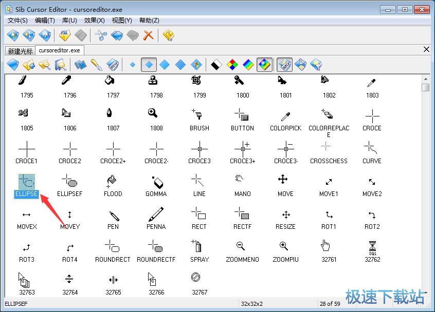Switch to the 新建光标 tab

click(20, 51)
